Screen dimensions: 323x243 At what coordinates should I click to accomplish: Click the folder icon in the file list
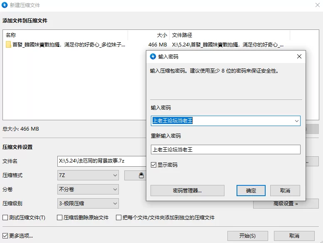8,45
